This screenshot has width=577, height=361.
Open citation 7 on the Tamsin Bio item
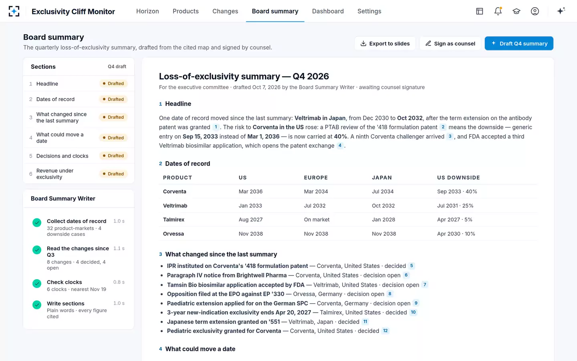pos(425,285)
